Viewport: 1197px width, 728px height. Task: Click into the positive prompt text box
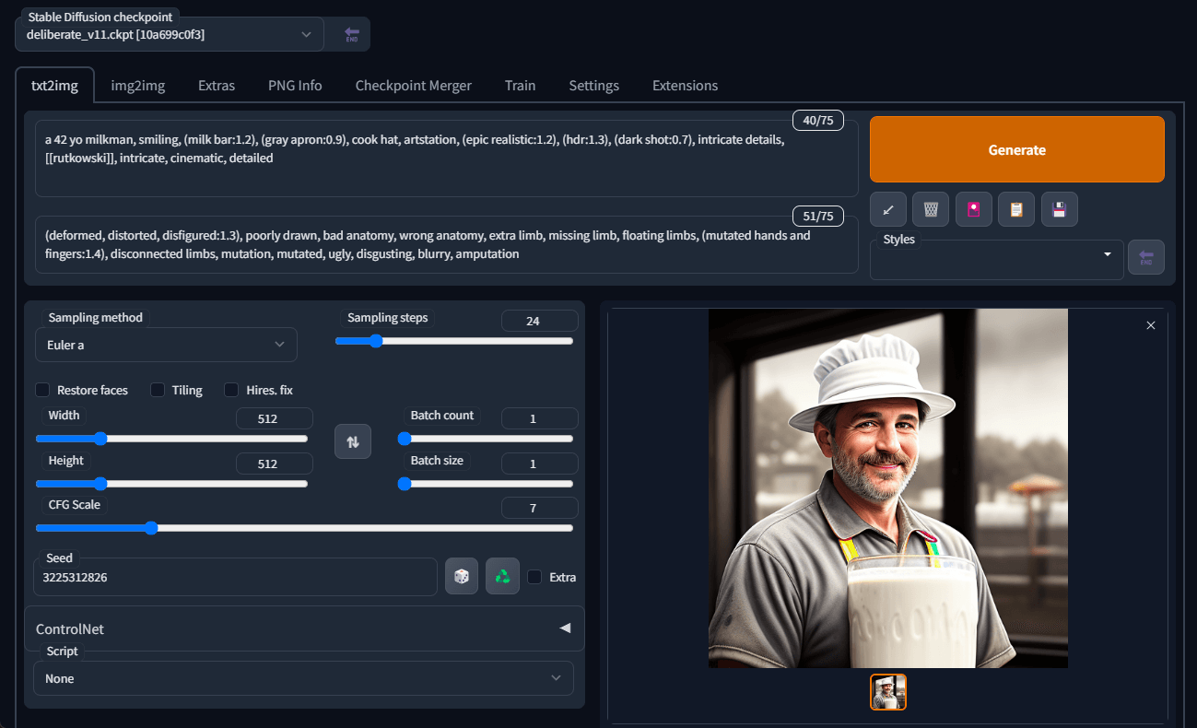point(447,158)
